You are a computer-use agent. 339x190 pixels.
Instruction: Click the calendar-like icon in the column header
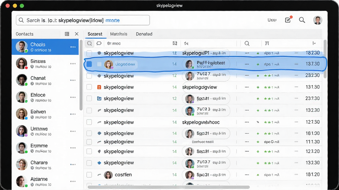(x=175, y=43)
